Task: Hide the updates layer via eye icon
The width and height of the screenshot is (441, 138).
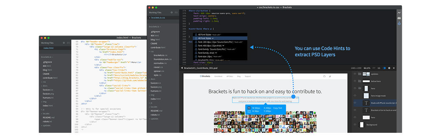Action: coord(355,74)
